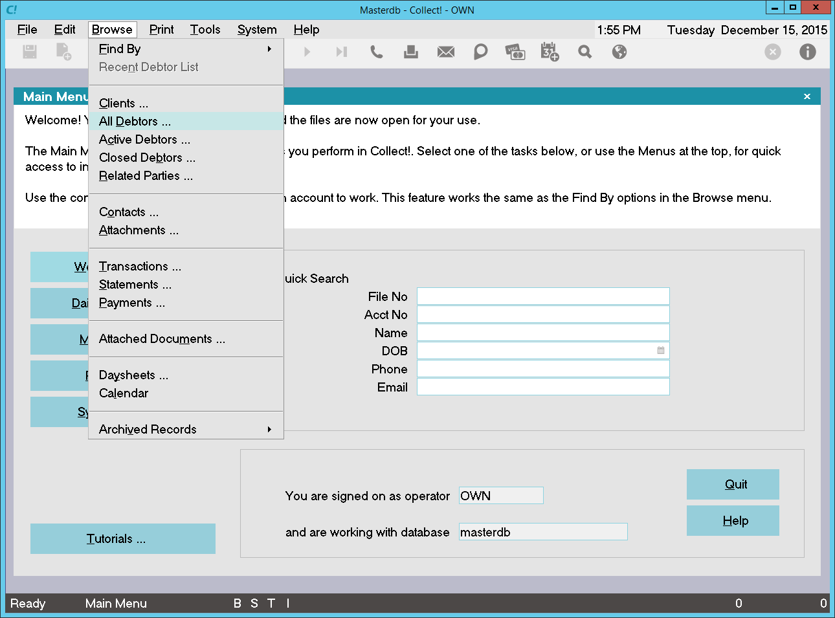Open the Tools menu
The width and height of the screenshot is (835, 618).
205,30
